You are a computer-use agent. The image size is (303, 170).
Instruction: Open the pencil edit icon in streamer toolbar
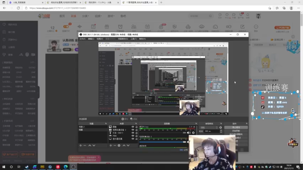pyautogui.click(x=242, y=27)
